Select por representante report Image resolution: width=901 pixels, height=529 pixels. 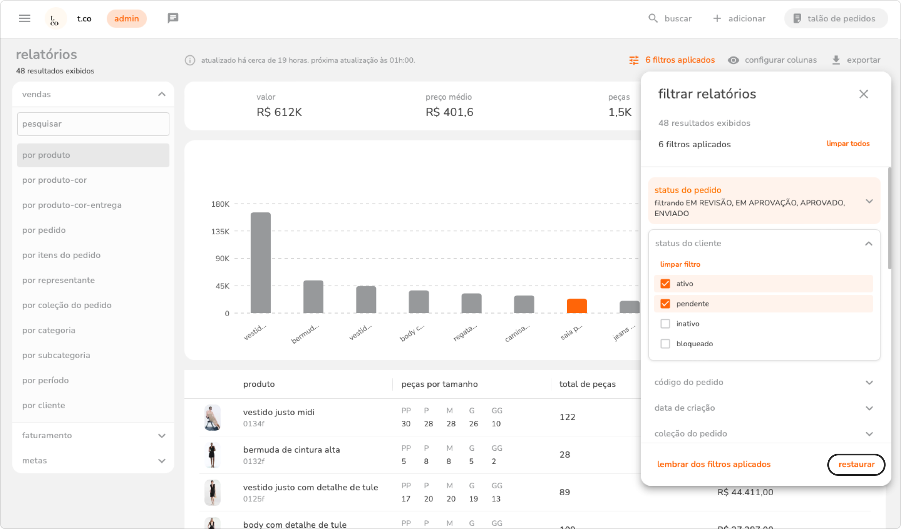tap(59, 280)
